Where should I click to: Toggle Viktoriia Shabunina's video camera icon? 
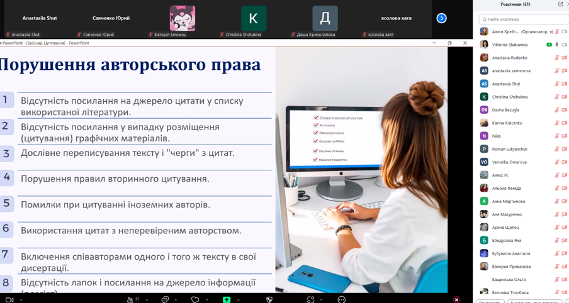tap(565, 45)
